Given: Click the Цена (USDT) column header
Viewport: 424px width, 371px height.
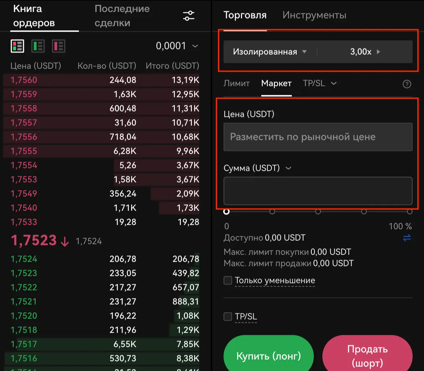Looking at the screenshot, I should (36, 66).
